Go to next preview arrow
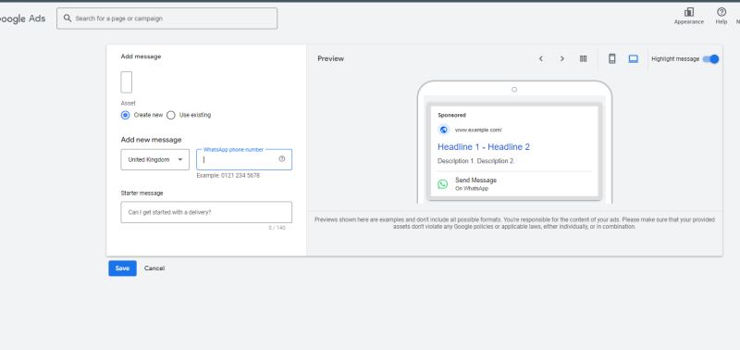Image resolution: width=740 pixels, height=350 pixels. pos(562,58)
